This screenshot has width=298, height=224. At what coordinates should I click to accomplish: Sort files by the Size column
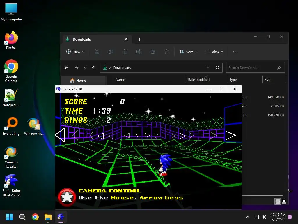pyautogui.click(x=267, y=80)
